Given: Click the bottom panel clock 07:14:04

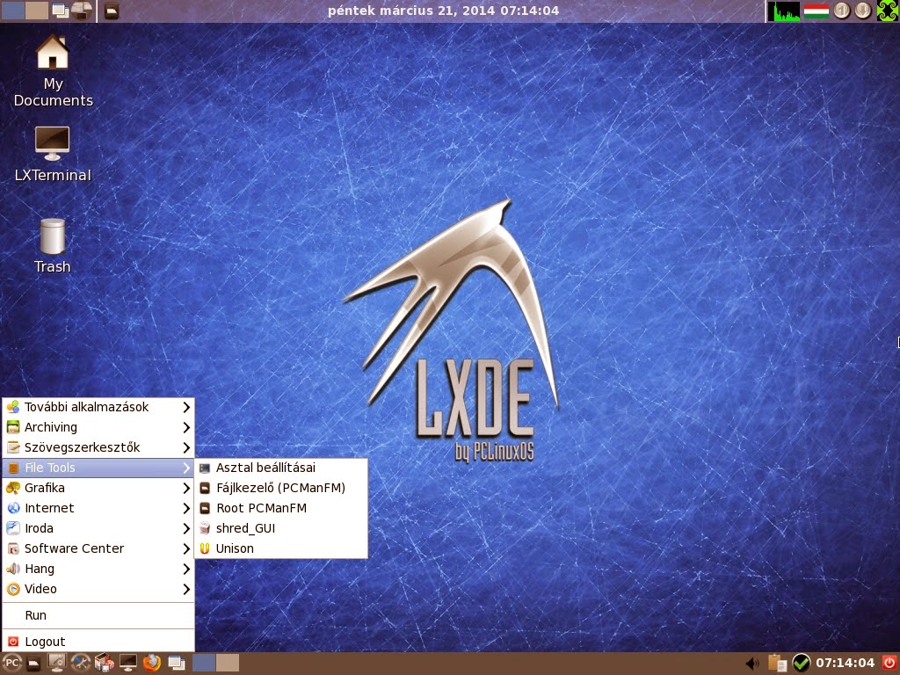Looking at the screenshot, I should (845, 664).
